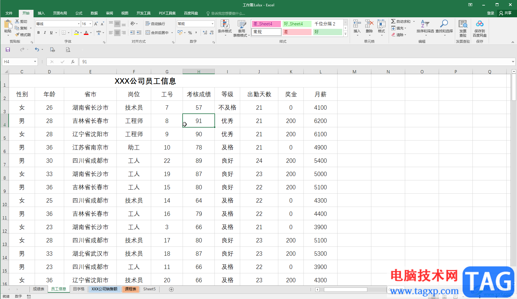The width and height of the screenshot is (517, 299).
Task: Click the Cut (剪切) scissors icon
Action: (17, 21)
